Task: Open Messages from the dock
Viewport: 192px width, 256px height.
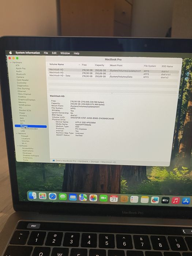Action: (63, 197)
